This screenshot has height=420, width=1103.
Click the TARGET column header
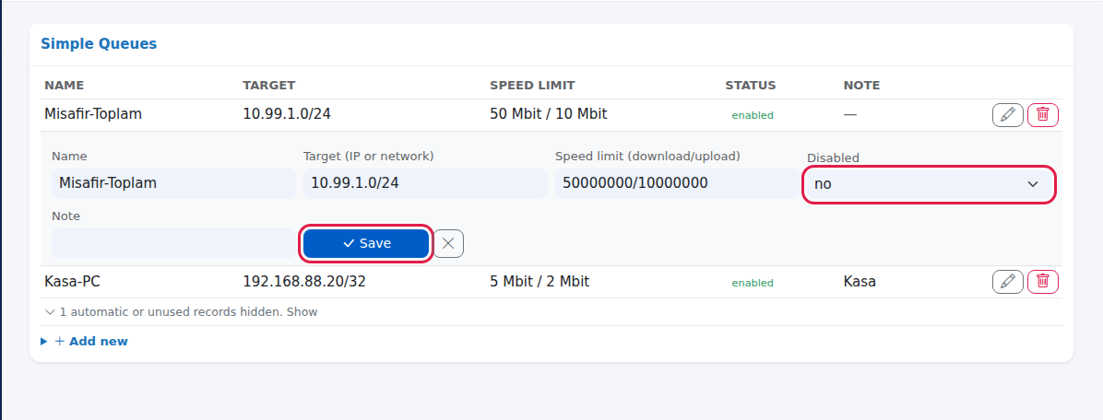tap(268, 86)
